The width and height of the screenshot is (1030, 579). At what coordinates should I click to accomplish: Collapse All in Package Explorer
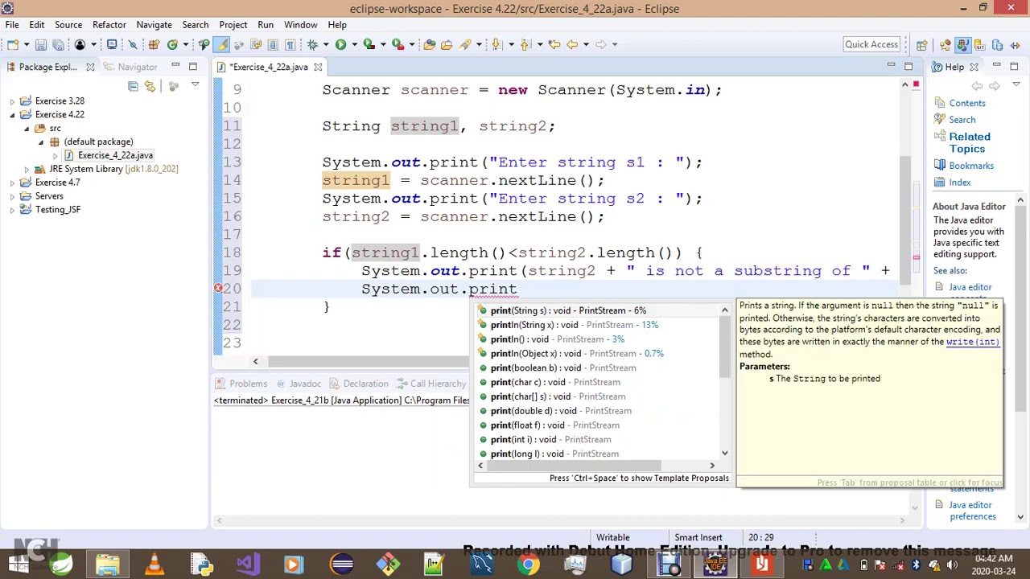(133, 86)
